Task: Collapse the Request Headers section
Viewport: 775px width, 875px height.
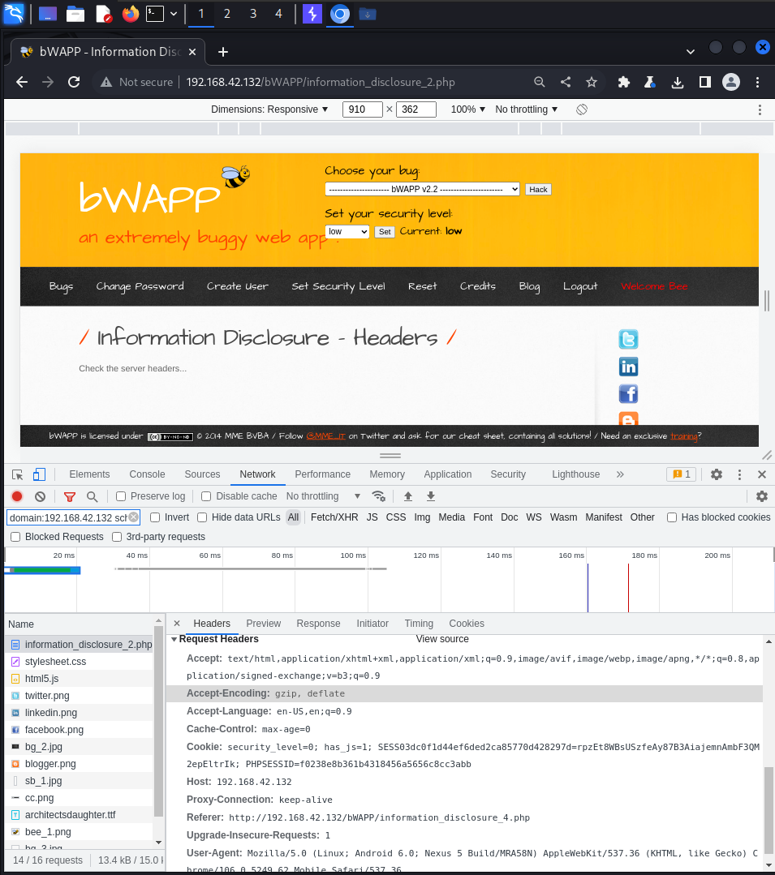Action: (x=174, y=639)
